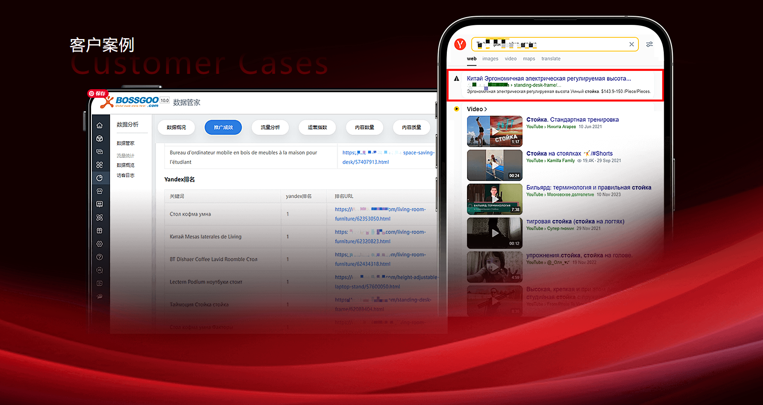Clear the Yandex search box with X

tap(631, 44)
